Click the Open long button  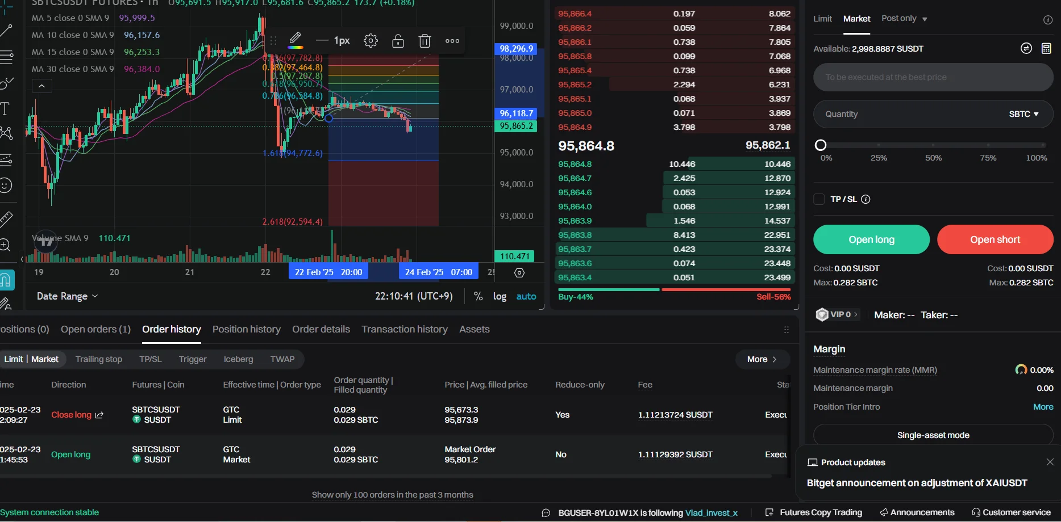871,239
